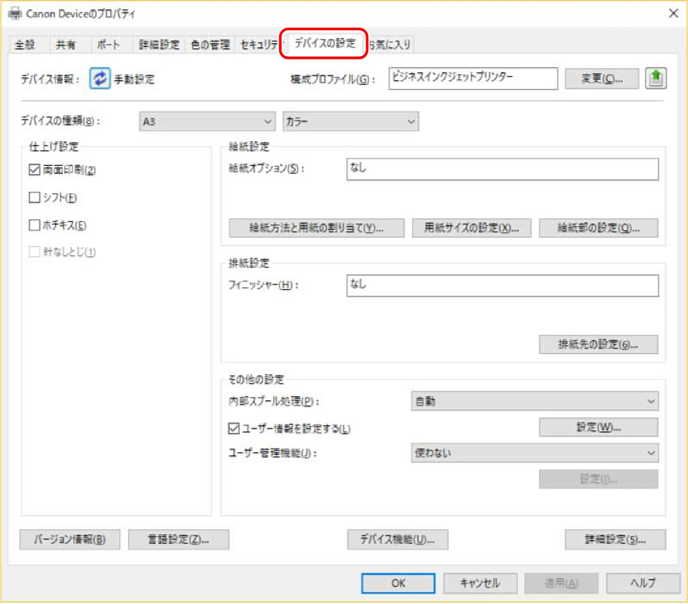Click the 設定(W) user info button
Screen dimensions: 688x604
pyautogui.click(x=599, y=427)
